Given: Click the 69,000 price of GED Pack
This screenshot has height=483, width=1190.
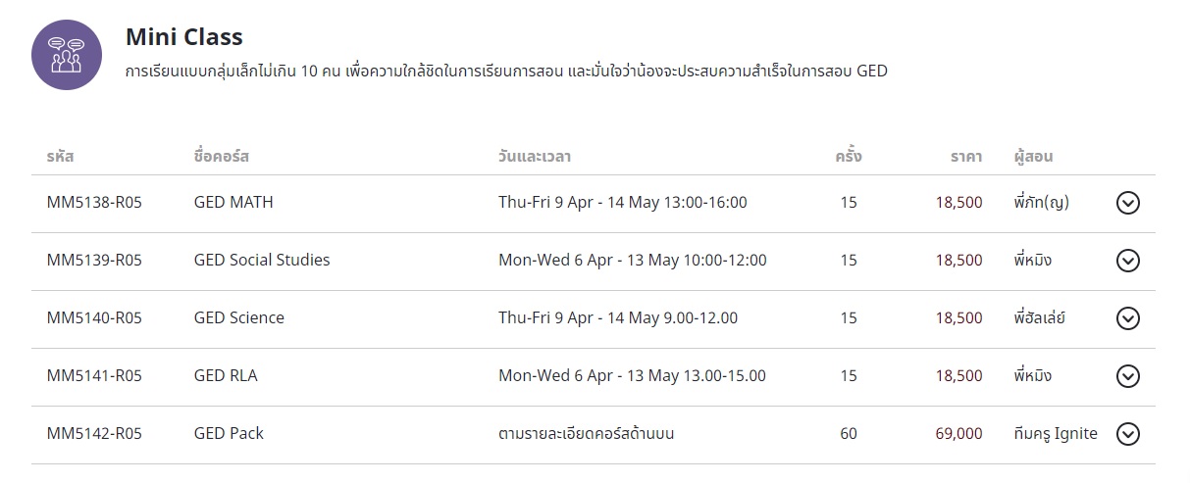Looking at the screenshot, I should tap(958, 434).
